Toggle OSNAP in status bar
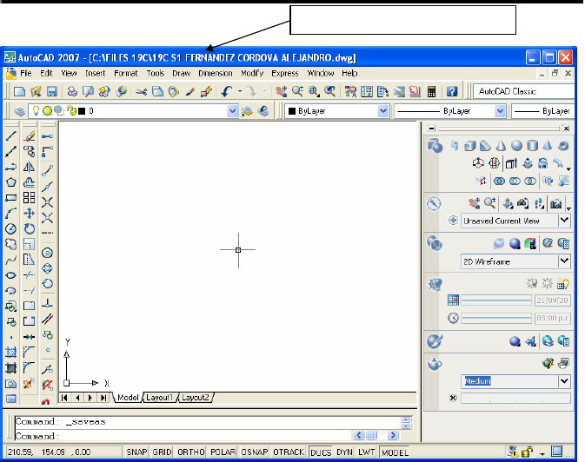Image resolution: width=585 pixels, height=462 pixels. click(255, 452)
